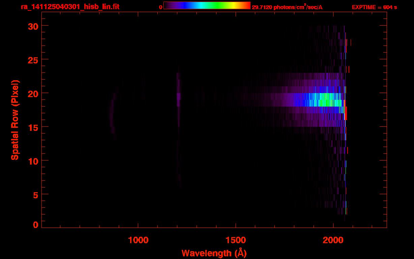Screen dimensions: 414x259
Task: Click the Wavelength (Å) axis title
Action: 214,253
